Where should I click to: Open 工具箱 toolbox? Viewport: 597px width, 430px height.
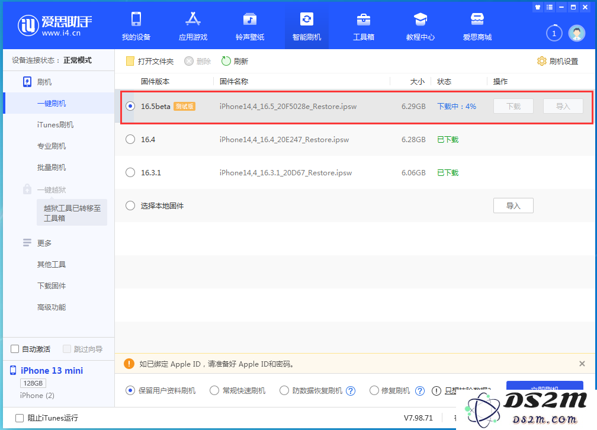[x=364, y=26]
